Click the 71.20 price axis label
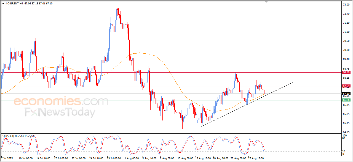Image resolution: width=353 pixels, height=162 pixels. (x=346, y=32)
